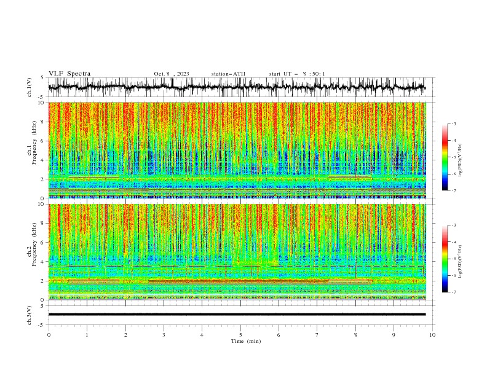The width and height of the screenshot is (487, 376).
Task: Click the "station=ATH" label
Action: (228, 74)
